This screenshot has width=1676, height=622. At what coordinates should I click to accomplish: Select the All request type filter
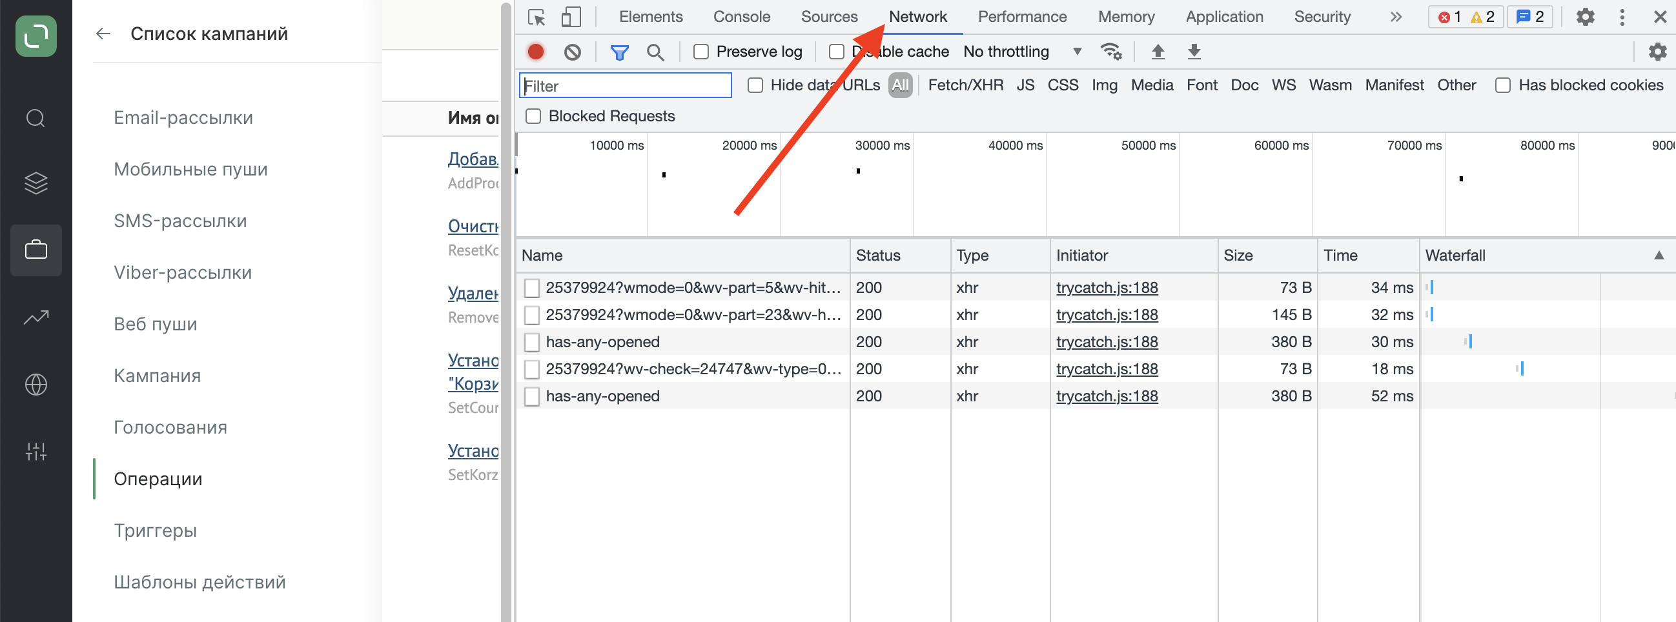tap(900, 85)
